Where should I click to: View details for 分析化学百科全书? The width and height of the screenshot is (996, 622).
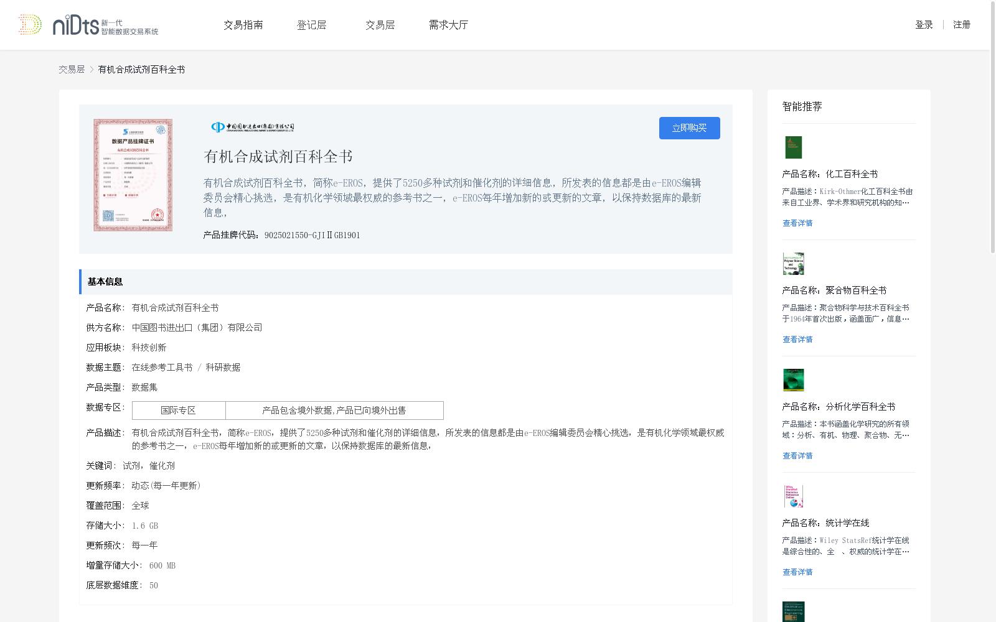click(x=797, y=456)
